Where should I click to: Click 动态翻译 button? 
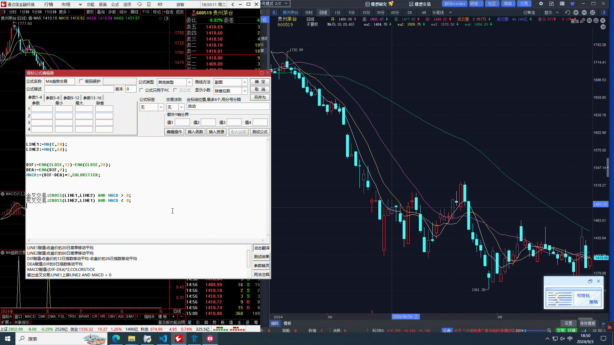[x=262, y=248]
